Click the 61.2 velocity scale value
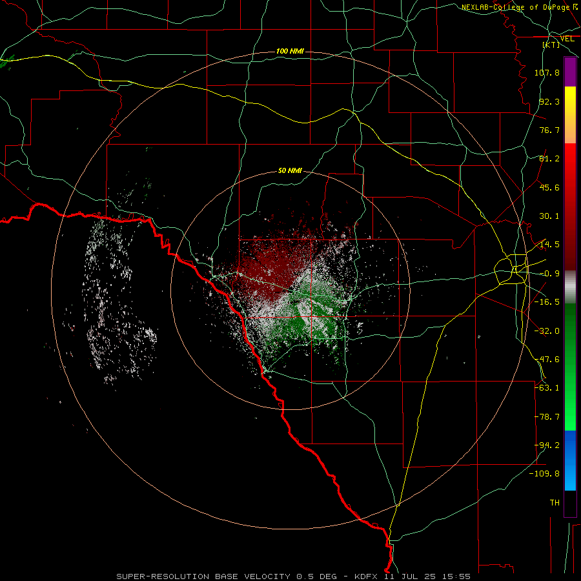This screenshot has height=581, width=581. [549, 159]
